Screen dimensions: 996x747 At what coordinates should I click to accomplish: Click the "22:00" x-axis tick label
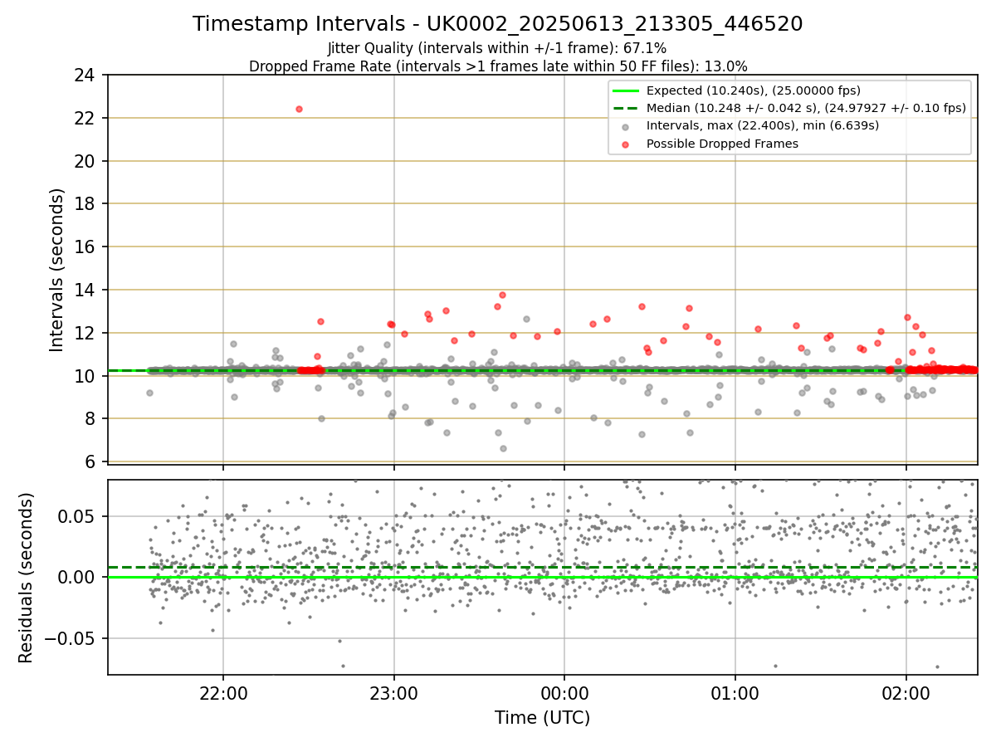(x=223, y=693)
